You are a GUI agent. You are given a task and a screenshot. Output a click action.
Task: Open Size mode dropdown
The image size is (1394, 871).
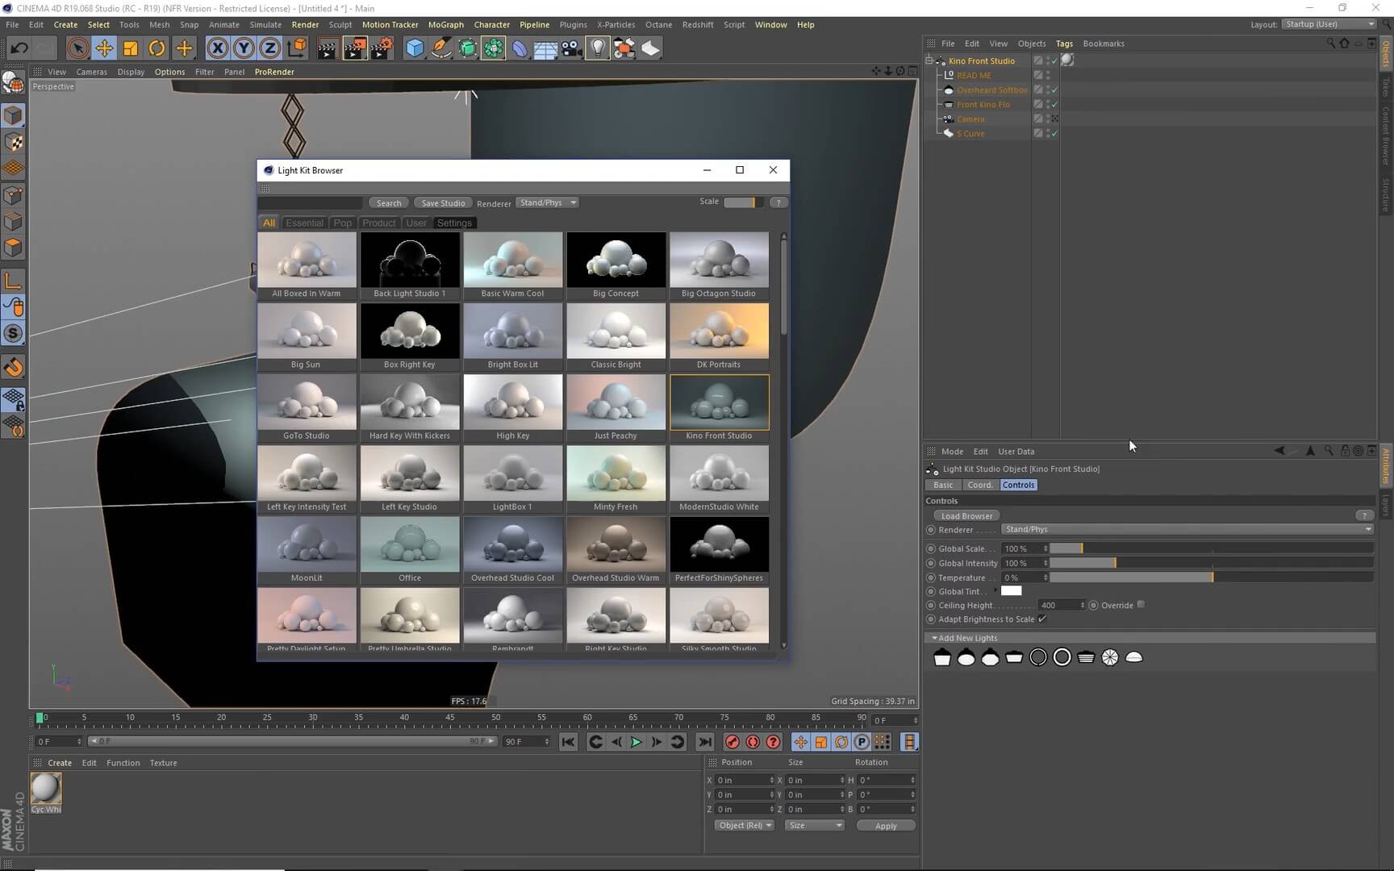click(815, 826)
